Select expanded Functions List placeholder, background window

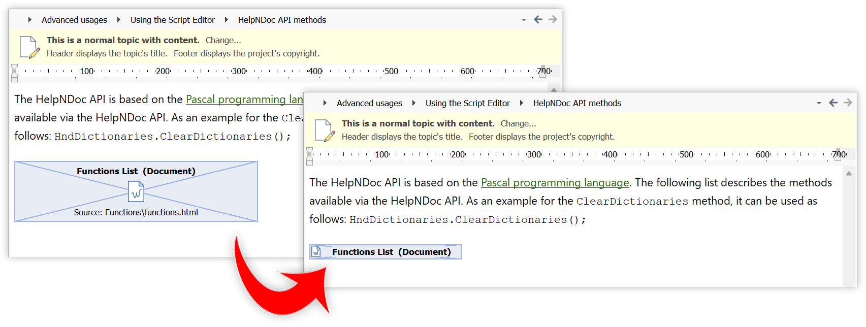(136, 191)
